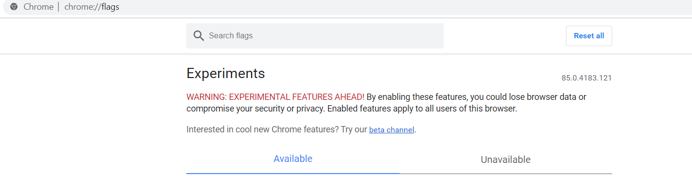
Task: Focus the Search flags input field
Action: point(315,36)
